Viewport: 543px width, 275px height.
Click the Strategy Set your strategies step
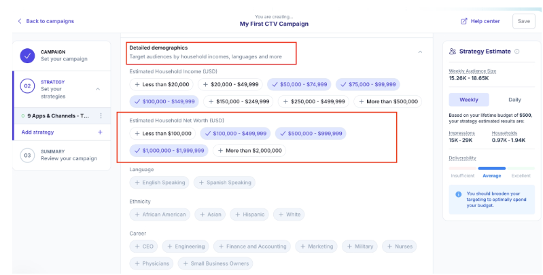click(62, 89)
